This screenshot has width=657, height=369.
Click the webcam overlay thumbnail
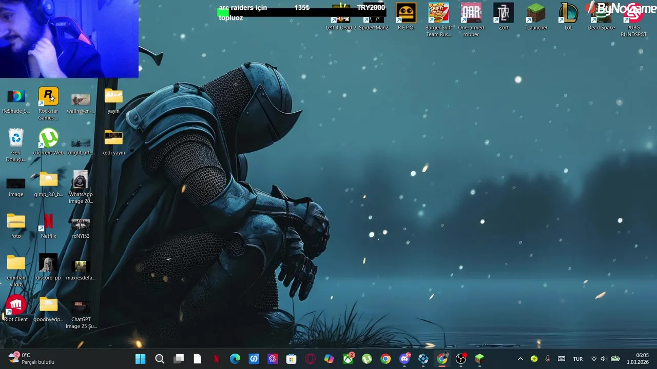69,39
